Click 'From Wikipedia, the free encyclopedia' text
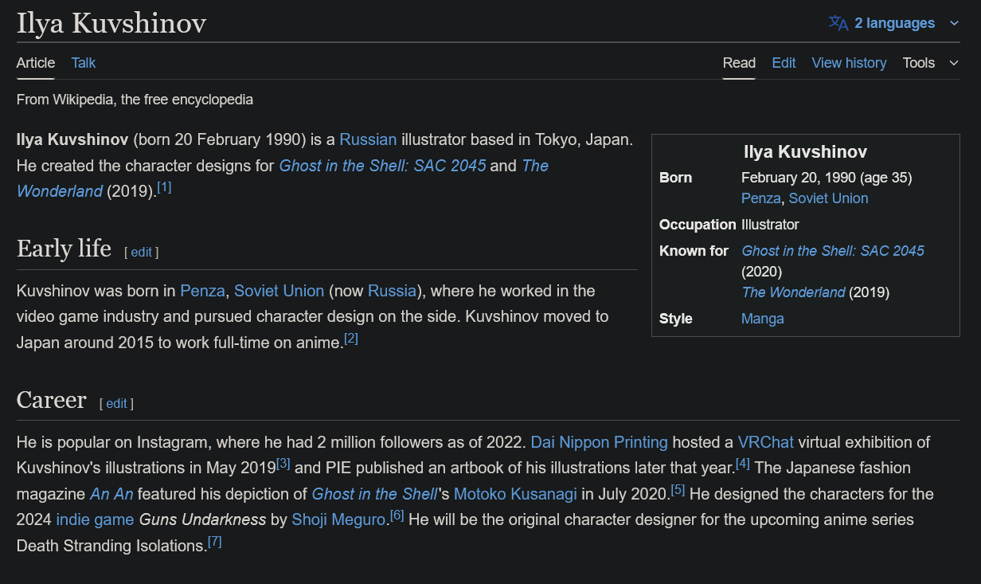 click(135, 100)
